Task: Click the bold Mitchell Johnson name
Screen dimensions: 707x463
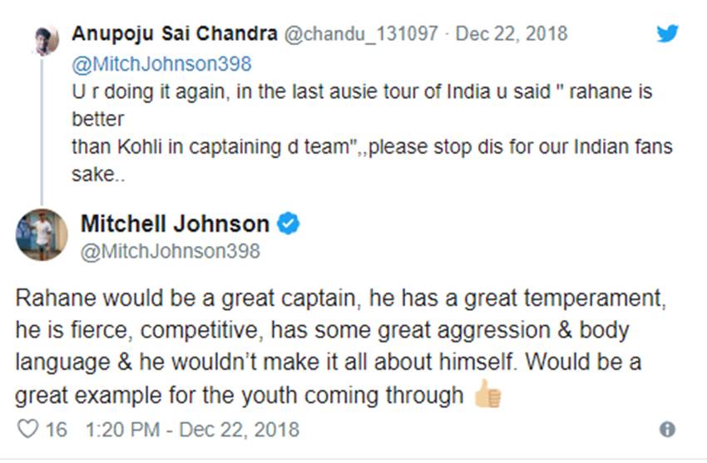Action: (x=175, y=223)
